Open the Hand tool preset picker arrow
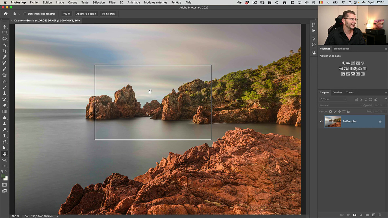 (x=19, y=14)
